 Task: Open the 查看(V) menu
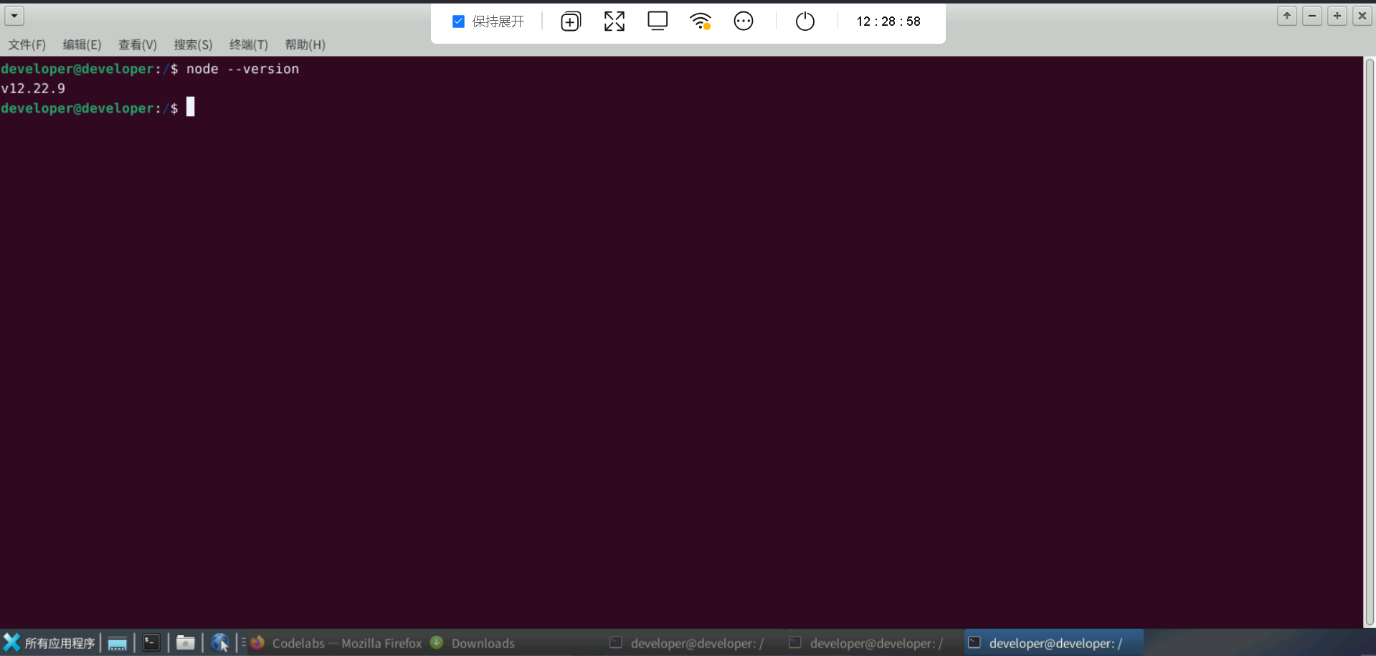(x=138, y=44)
